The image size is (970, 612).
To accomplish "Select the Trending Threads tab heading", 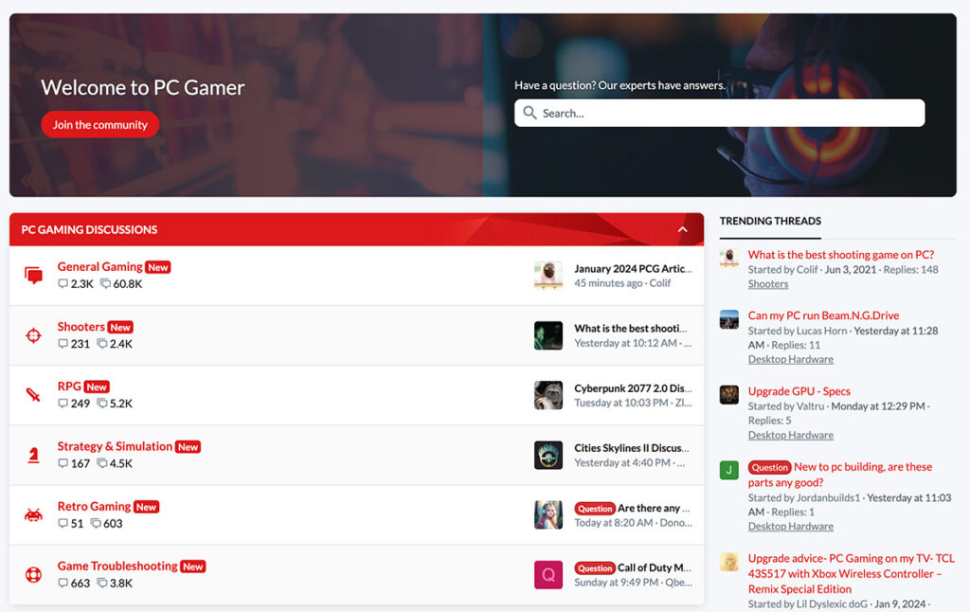I will [770, 221].
